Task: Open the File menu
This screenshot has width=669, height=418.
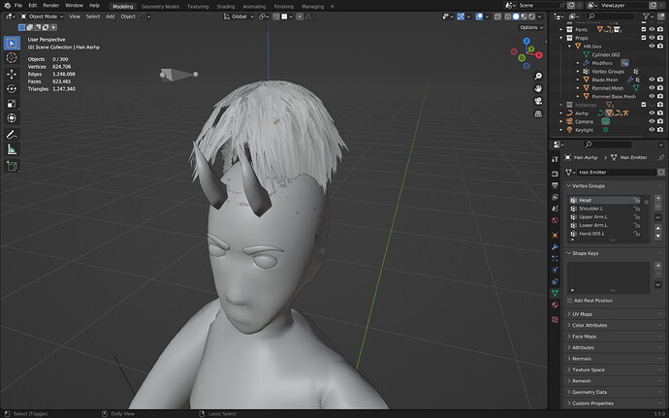Action: [18, 6]
